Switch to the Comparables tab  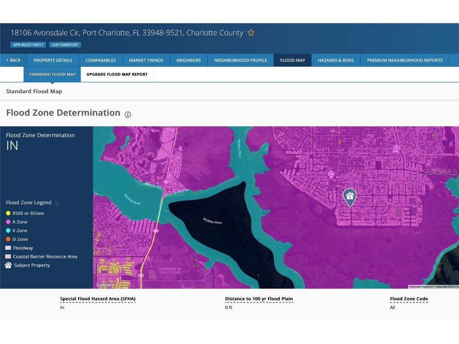coord(101,60)
